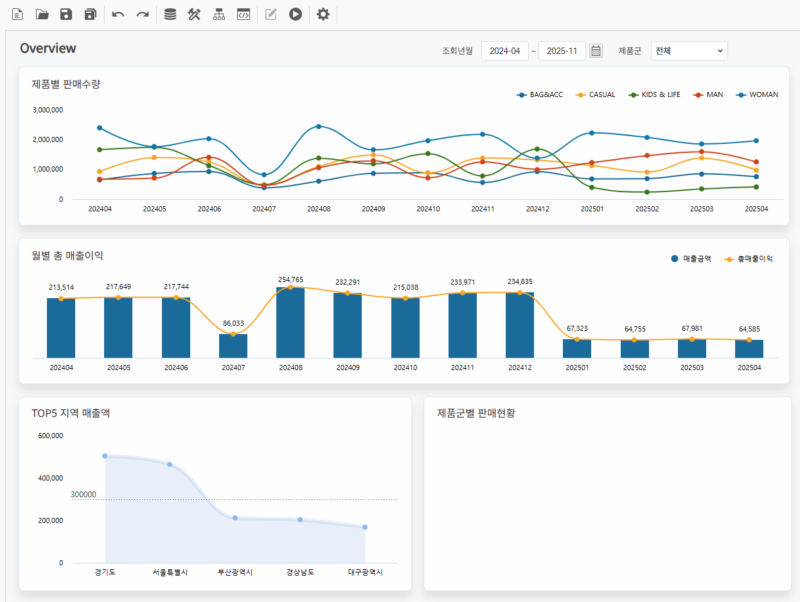
Task: Open settings gear in toolbar
Action: (x=323, y=14)
